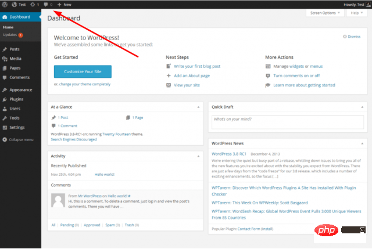Collapse the Activity widget
The image size is (372, 249).
tap(198, 156)
